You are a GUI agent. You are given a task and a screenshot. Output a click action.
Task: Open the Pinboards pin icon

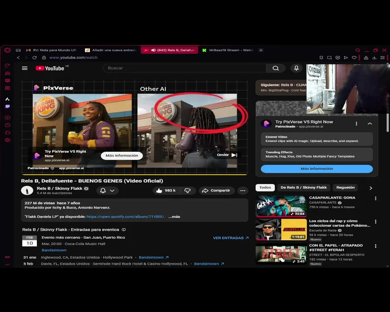coord(321,58)
